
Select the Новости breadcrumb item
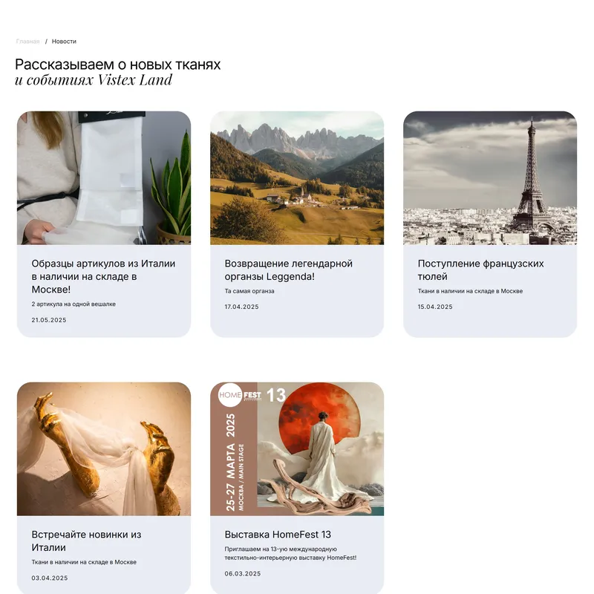tap(64, 42)
